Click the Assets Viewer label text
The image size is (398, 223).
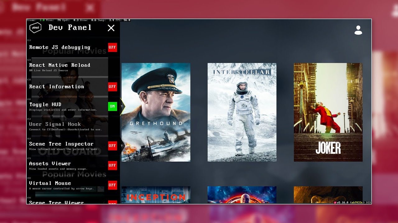coord(50,164)
